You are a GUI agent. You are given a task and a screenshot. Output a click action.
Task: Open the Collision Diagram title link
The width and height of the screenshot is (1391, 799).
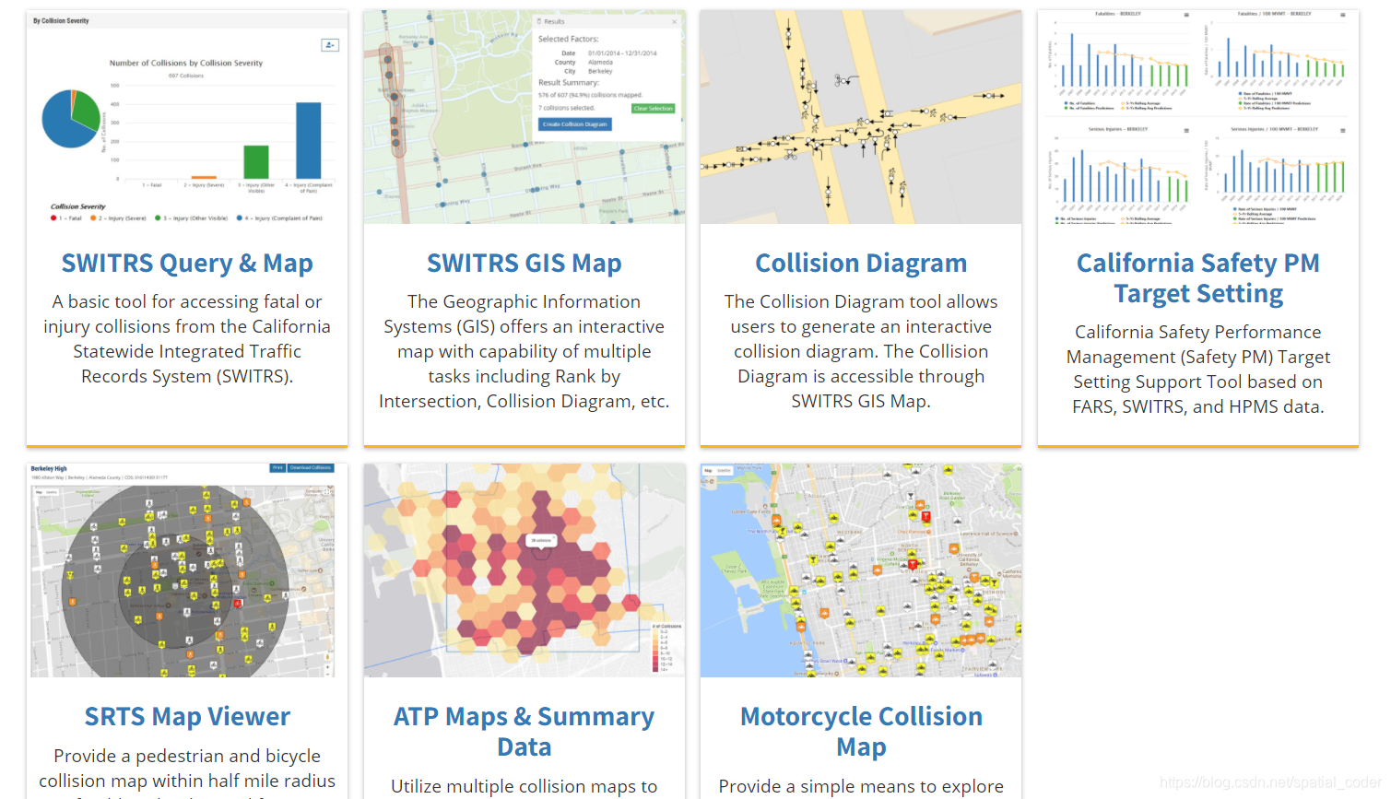[861, 264]
